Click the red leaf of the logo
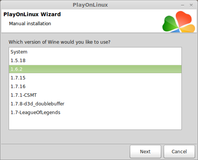 pos(184,18)
